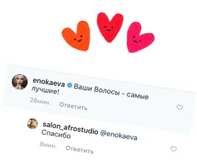The width and height of the screenshot is (197, 167).
Task: Open the enokaeva username link
Action: point(49,82)
